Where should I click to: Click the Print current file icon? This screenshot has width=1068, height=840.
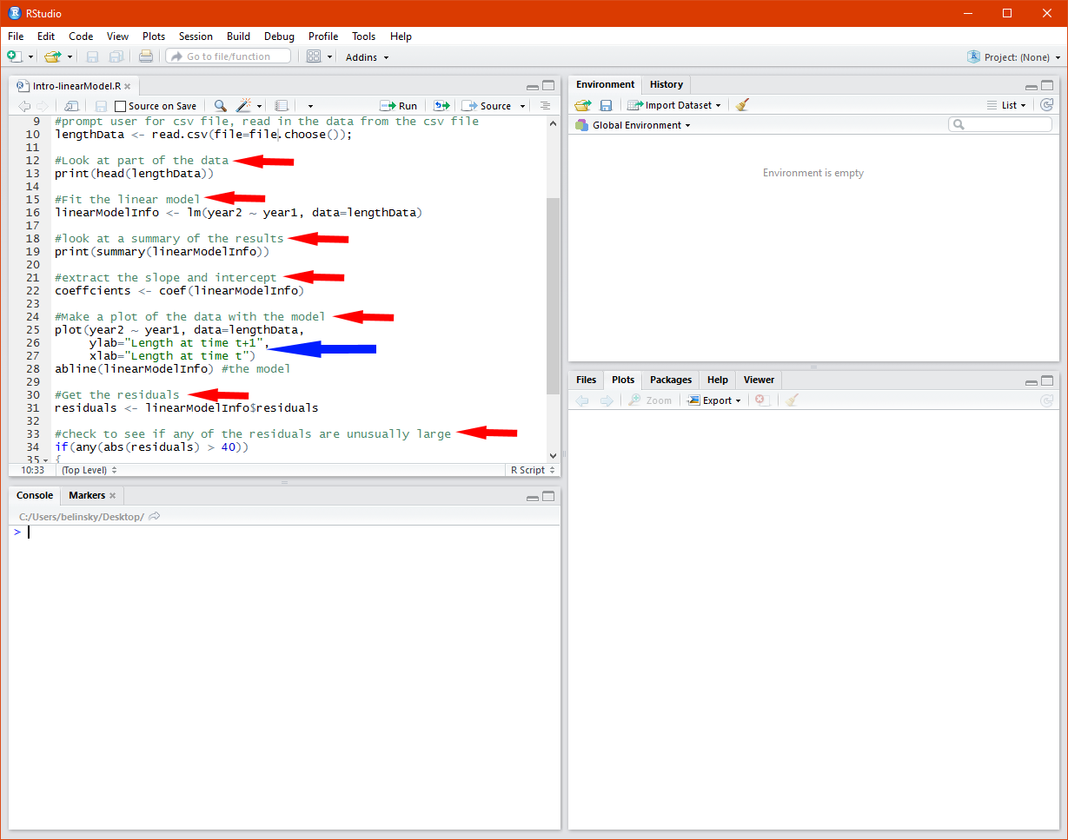coord(145,56)
